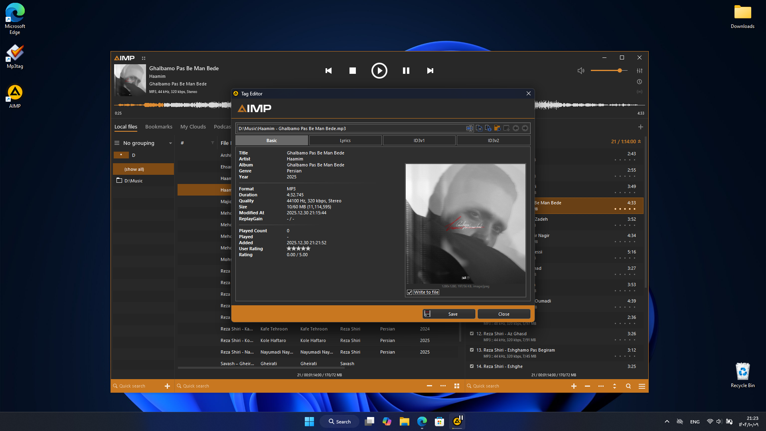Toggle checkbox for Reza Shiri - Az Ghasd
The width and height of the screenshot is (766, 431).
(472, 334)
